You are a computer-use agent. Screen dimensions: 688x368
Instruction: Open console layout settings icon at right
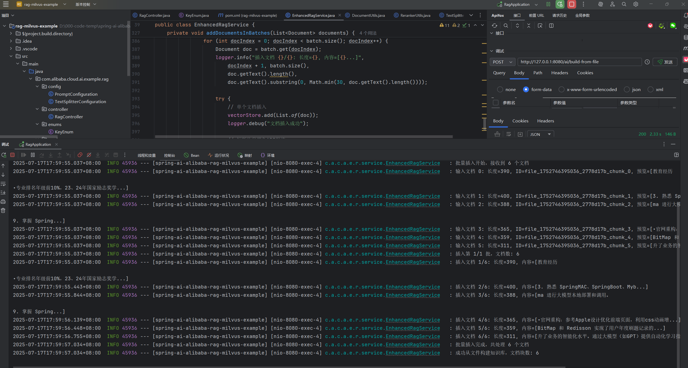pos(676,155)
